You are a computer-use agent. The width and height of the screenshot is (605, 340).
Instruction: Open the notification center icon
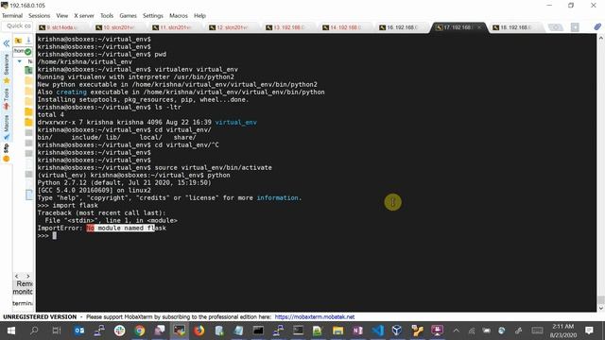point(589,331)
